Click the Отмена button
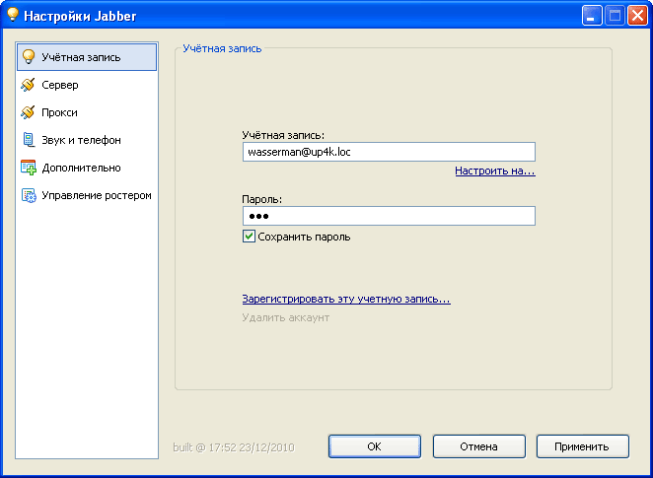Viewport: 653px width, 478px height. (x=478, y=446)
